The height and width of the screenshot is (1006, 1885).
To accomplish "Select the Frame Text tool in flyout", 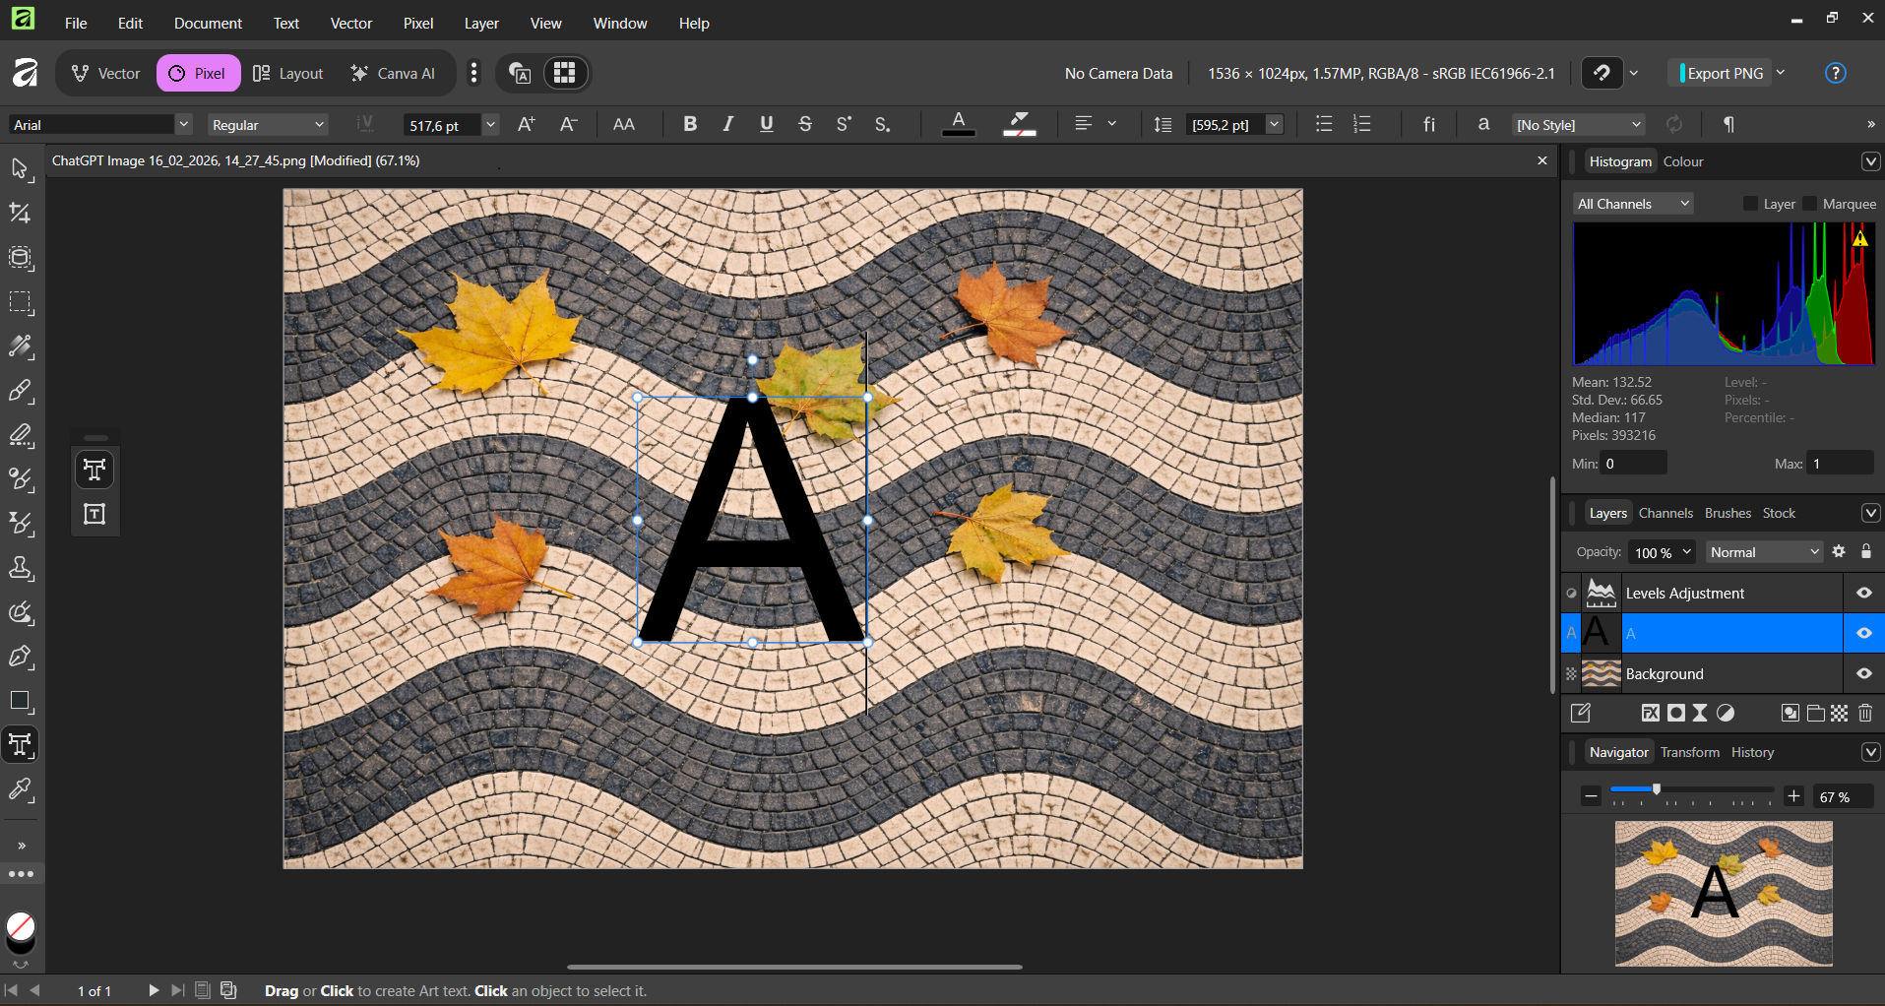I will (94, 514).
